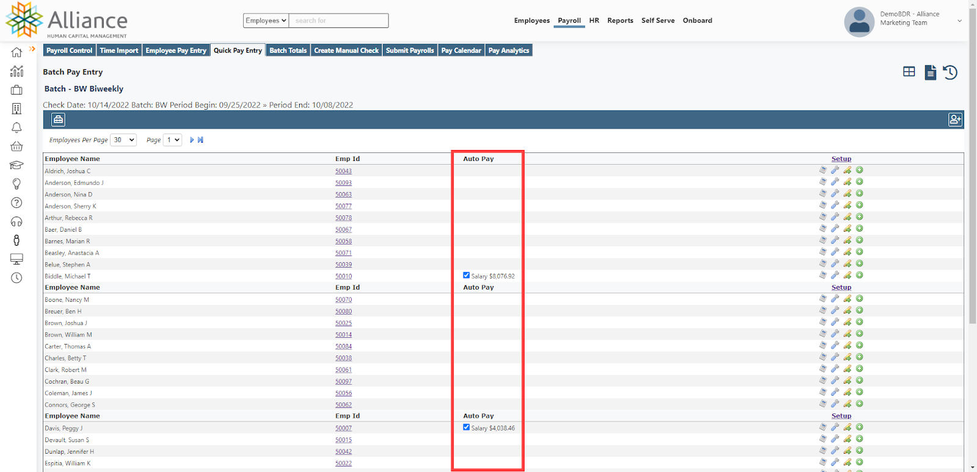Image resolution: width=977 pixels, height=472 pixels.
Task: Click the grid view icon at top right
Action: [x=909, y=72]
